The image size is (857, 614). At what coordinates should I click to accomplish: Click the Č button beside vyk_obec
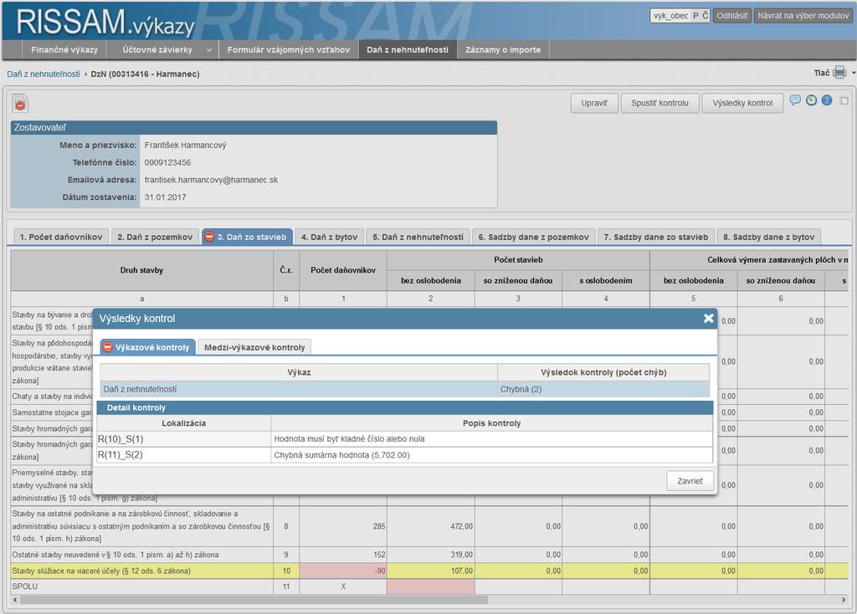point(705,16)
